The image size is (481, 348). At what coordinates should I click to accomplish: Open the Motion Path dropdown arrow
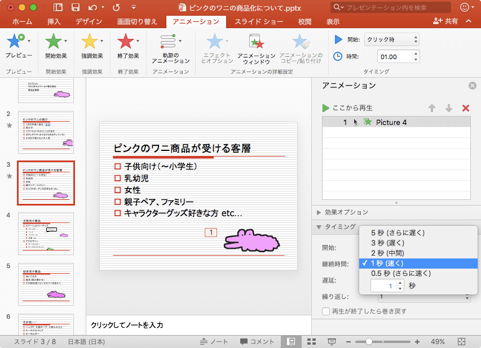(x=180, y=41)
